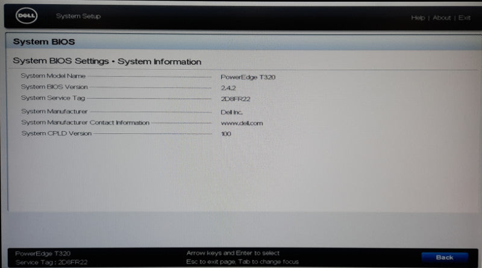Select the System Setup title text
The width and height of the screenshot is (482, 268).
click(78, 16)
